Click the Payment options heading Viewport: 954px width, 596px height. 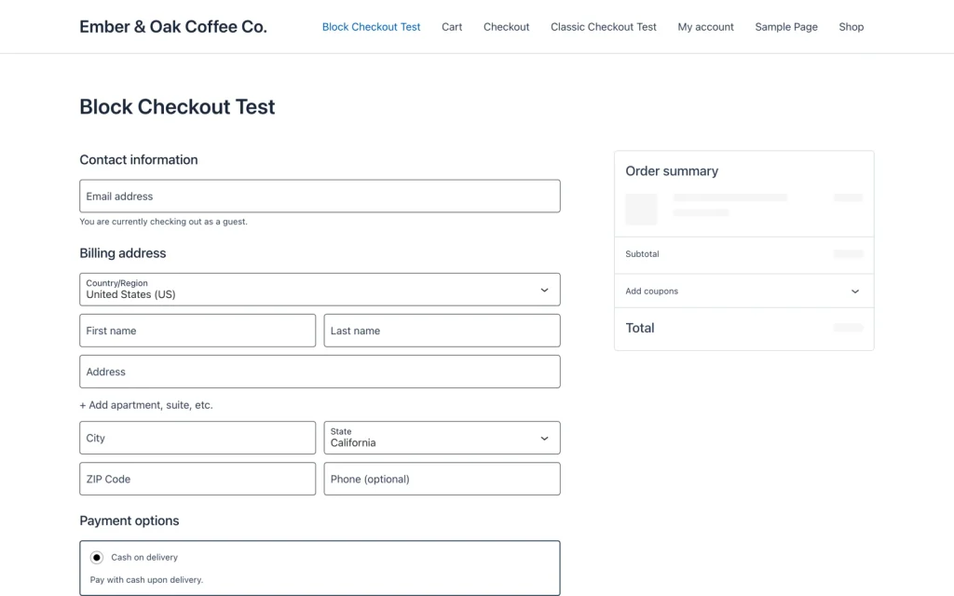point(129,521)
